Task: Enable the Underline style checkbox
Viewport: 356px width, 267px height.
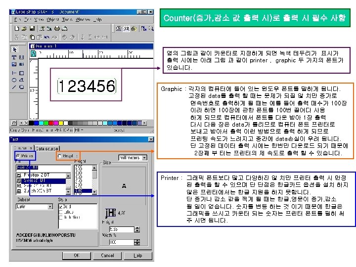Action: tap(60, 217)
